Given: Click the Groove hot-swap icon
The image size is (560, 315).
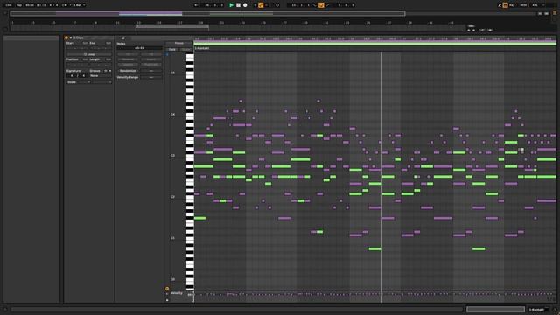Looking at the screenshot, I should pyautogui.click(x=106, y=71).
